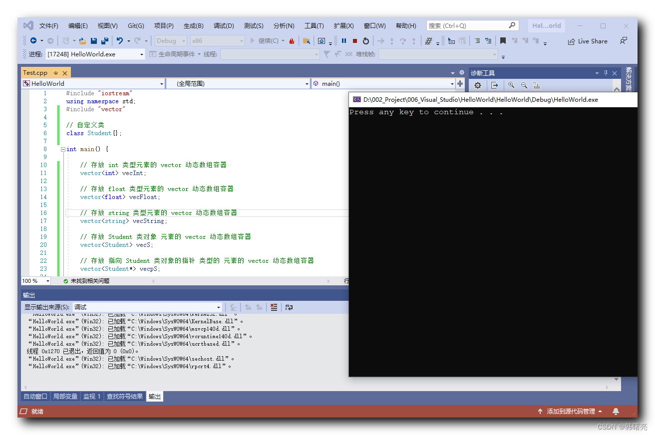
Task: Zoom in on the Diagnostic Tools timeline
Action: [511, 85]
